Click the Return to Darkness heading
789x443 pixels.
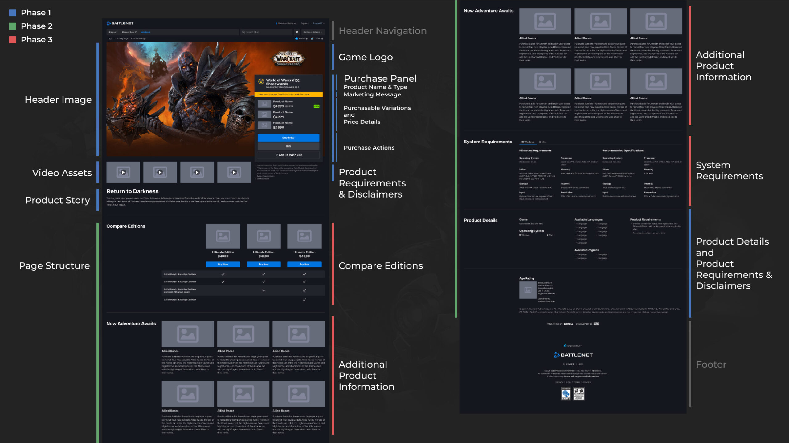[x=133, y=191]
